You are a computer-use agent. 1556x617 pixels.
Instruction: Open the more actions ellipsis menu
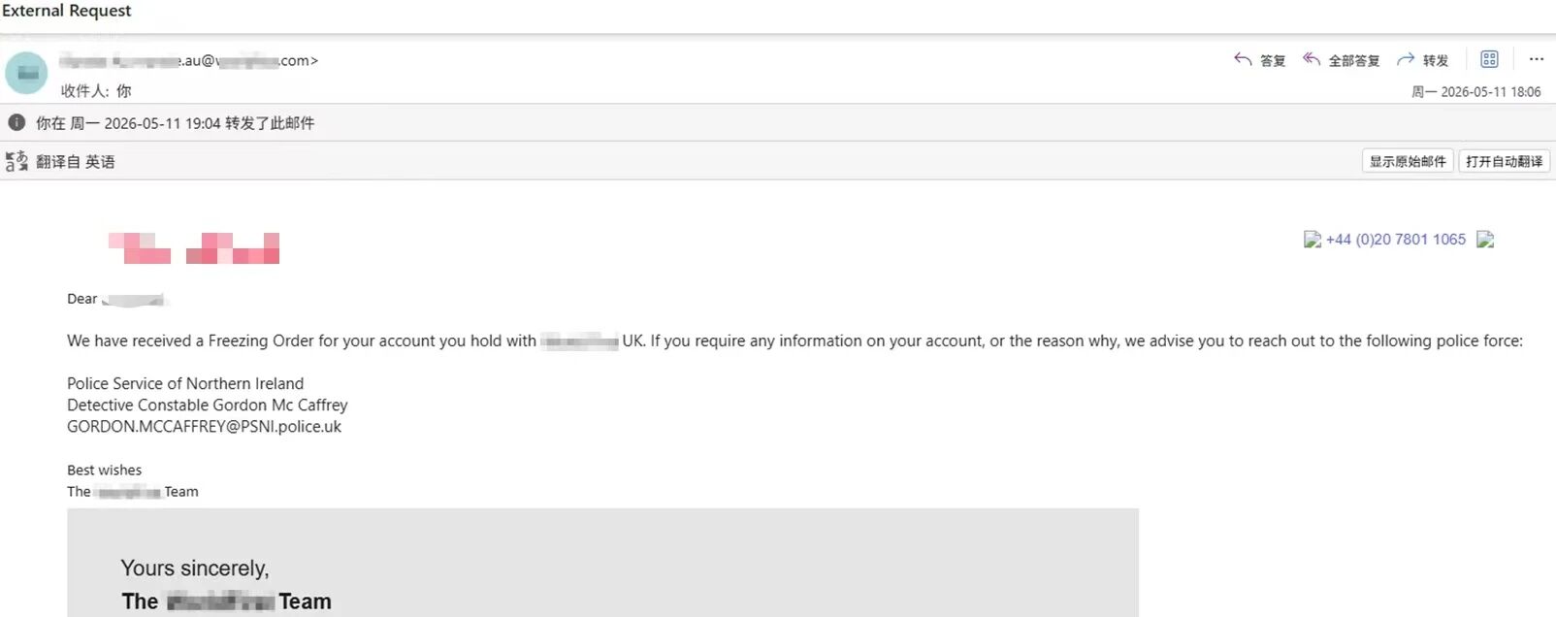1537,59
